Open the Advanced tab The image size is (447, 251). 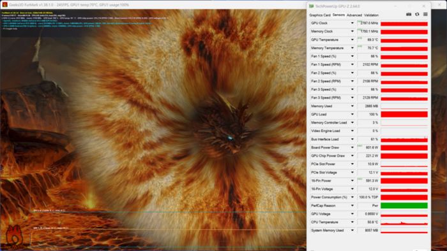[x=354, y=15]
